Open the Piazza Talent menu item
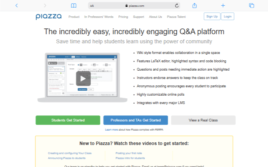The height and width of the screenshot is (167, 268). tap(176, 17)
